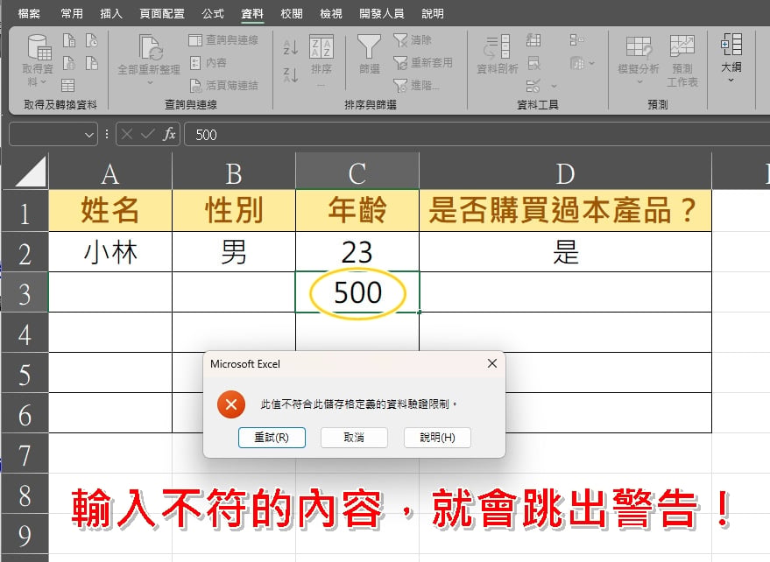Open the 檔案 tab
The height and width of the screenshot is (562, 770).
click(x=29, y=13)
